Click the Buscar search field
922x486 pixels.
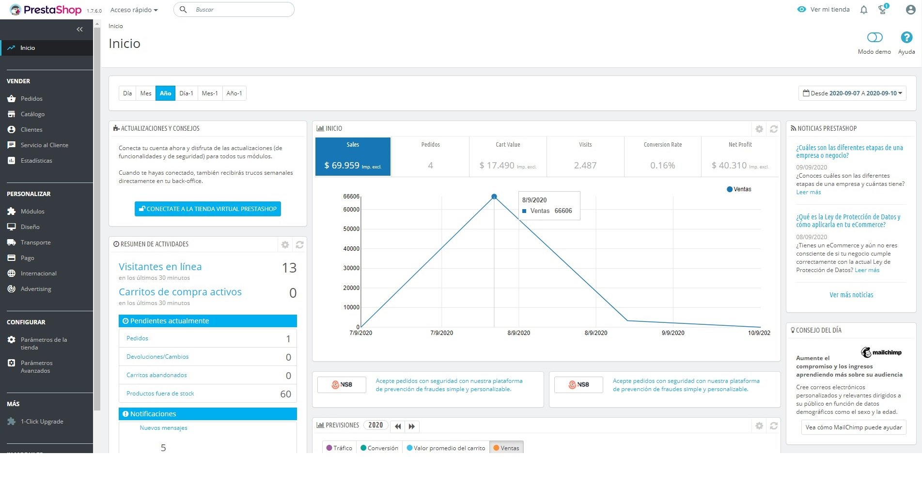234,10
